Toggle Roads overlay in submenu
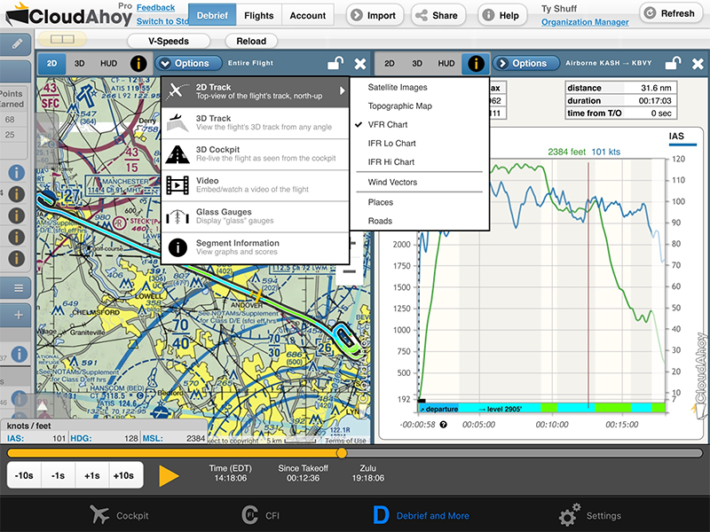 tap(380, 221)
